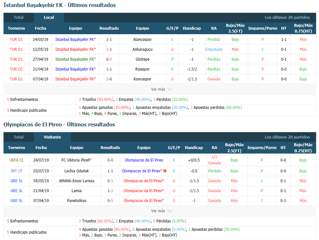
Task: Click handicap +0/0.5 in Viktoria Plzeň row
Action: coord(194,160)
